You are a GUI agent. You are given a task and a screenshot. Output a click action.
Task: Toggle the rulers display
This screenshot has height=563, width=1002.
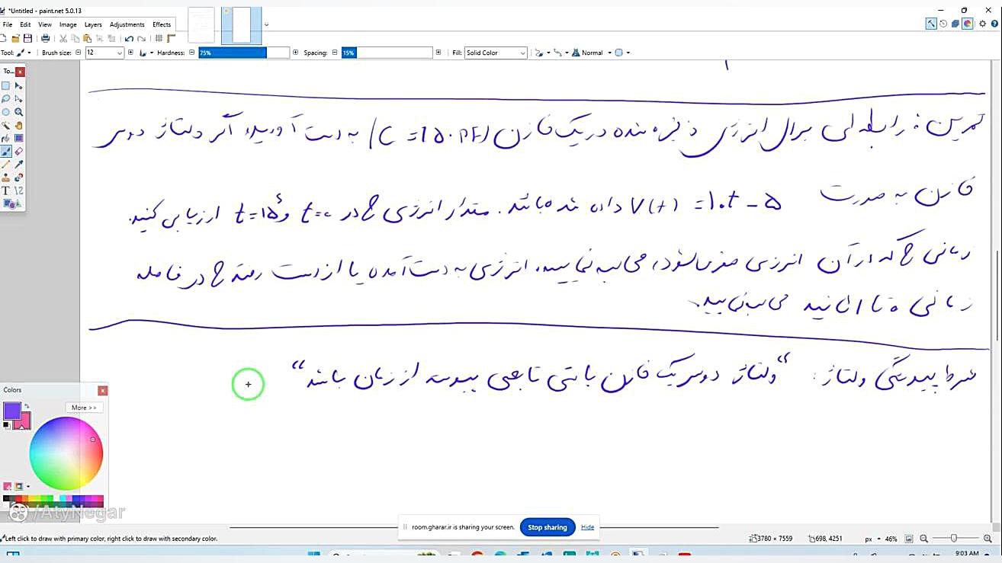pyautogui.click(x=171, y=38)
